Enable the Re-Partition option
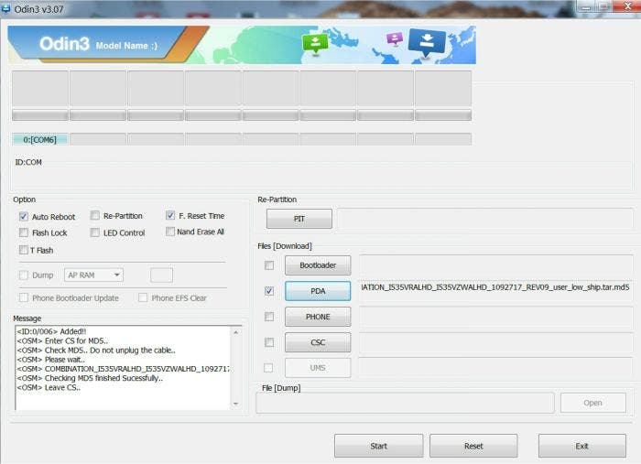The image size is (641, 464). (x=95, y=216)
